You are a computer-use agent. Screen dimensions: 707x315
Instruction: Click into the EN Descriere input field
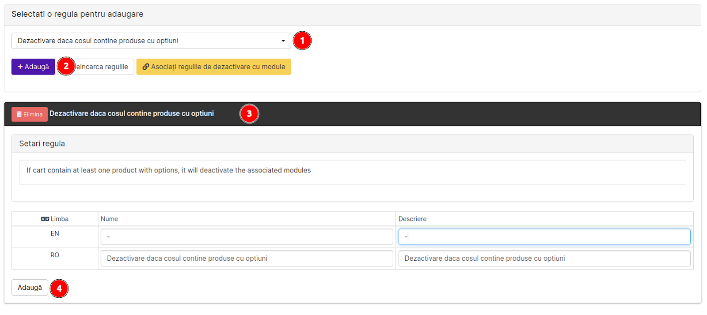(544, 237)
